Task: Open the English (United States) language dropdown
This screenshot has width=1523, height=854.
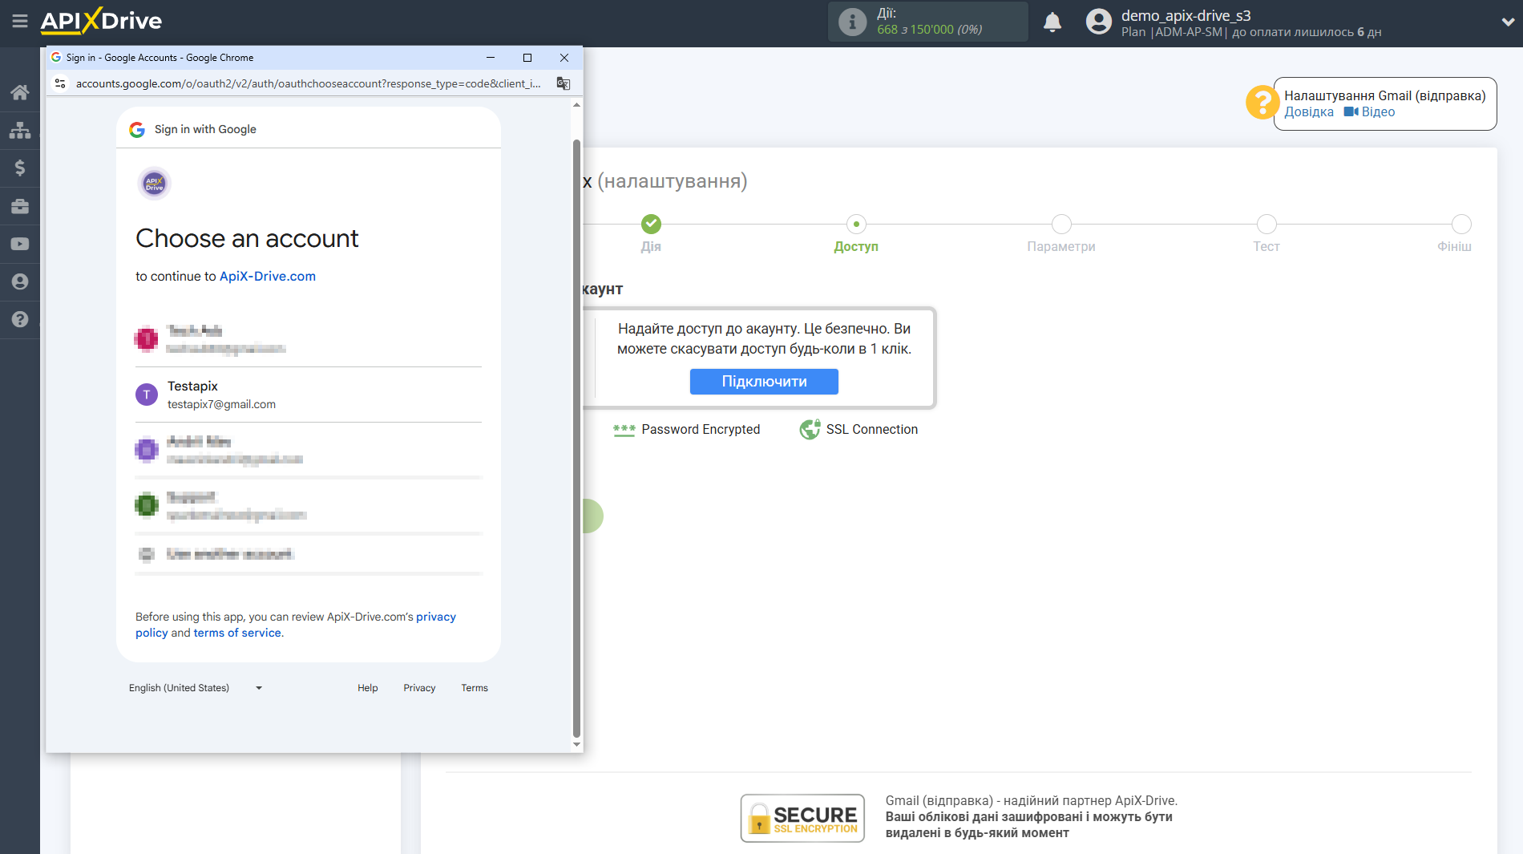Action: 196,688
